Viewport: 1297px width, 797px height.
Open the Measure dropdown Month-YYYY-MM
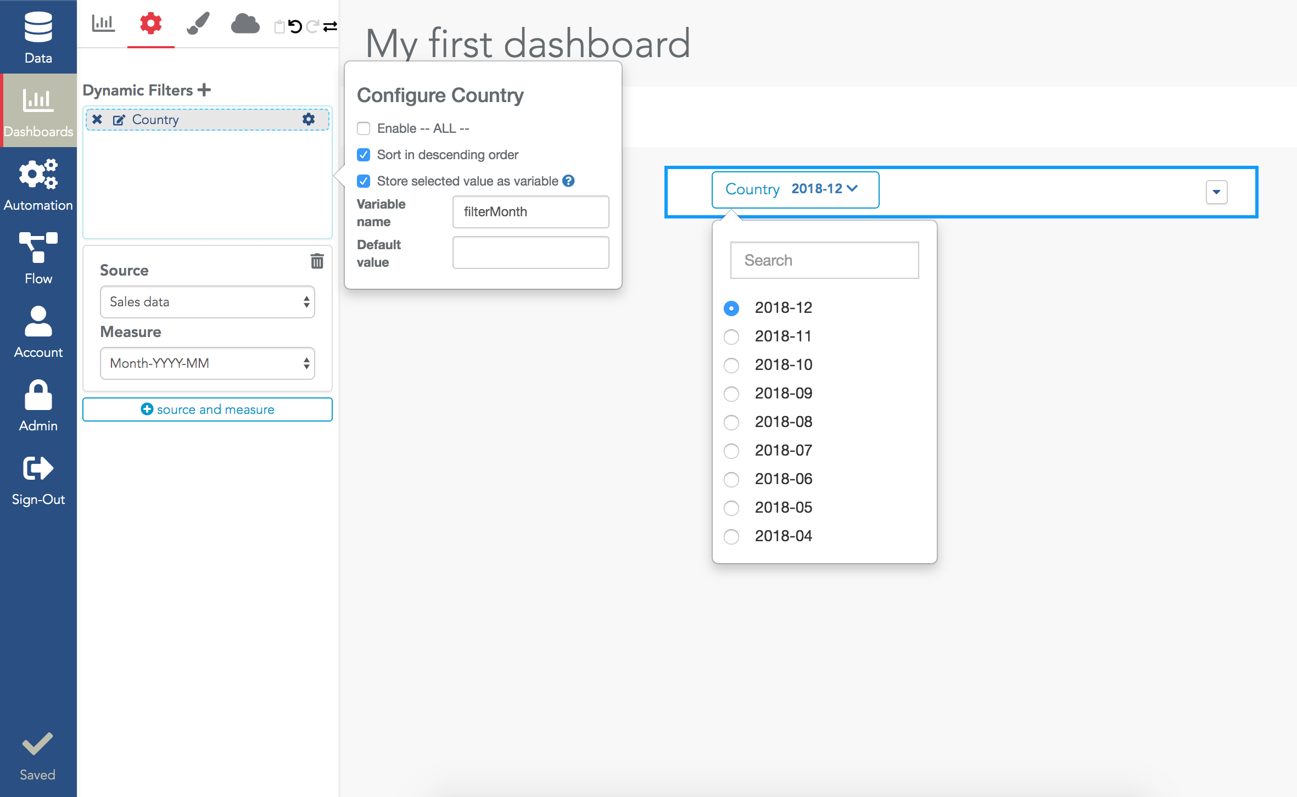point(207,363)
